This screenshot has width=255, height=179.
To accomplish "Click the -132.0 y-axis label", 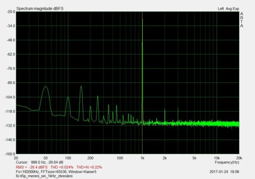I will click(x=10, y=125).
